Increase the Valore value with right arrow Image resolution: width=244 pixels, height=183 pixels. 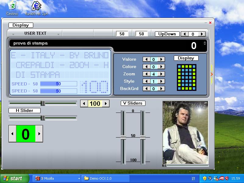[161, 59]
